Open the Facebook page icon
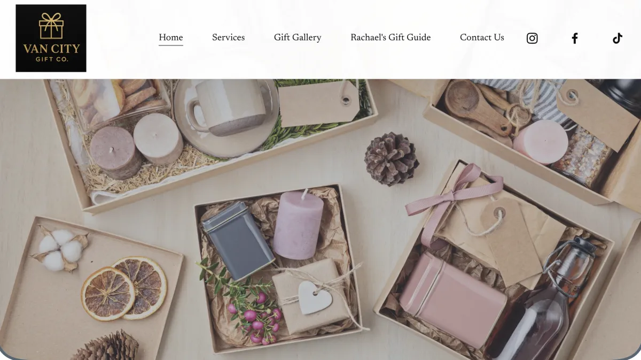Screen dimensions: 641x360 575,38
